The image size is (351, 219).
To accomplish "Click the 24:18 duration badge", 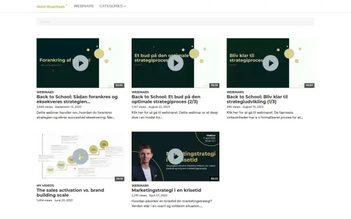I will click(x=119, y=179).
